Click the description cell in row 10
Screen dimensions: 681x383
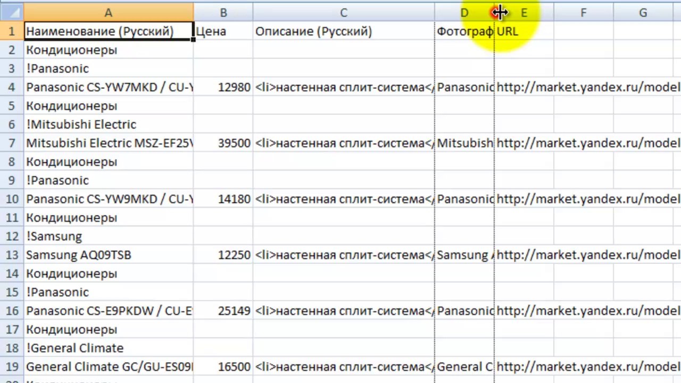[344, 199]
